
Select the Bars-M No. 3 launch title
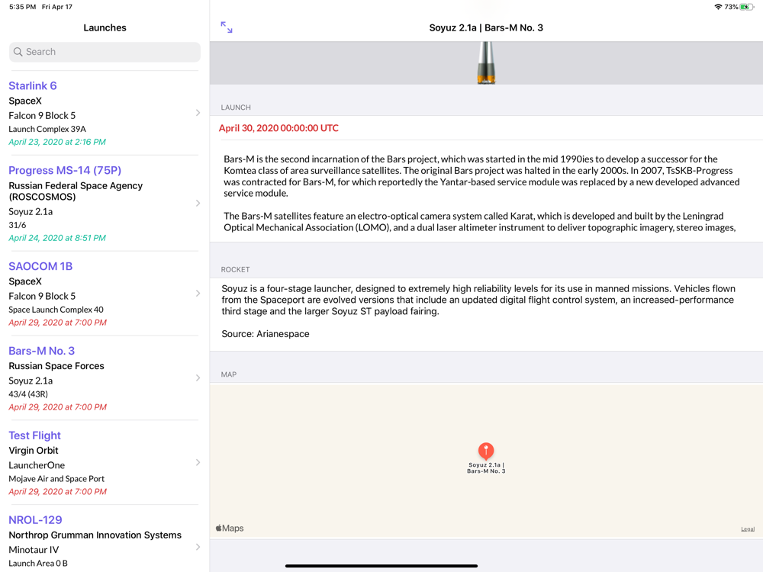pyautogui.click(x=41, y=351)
